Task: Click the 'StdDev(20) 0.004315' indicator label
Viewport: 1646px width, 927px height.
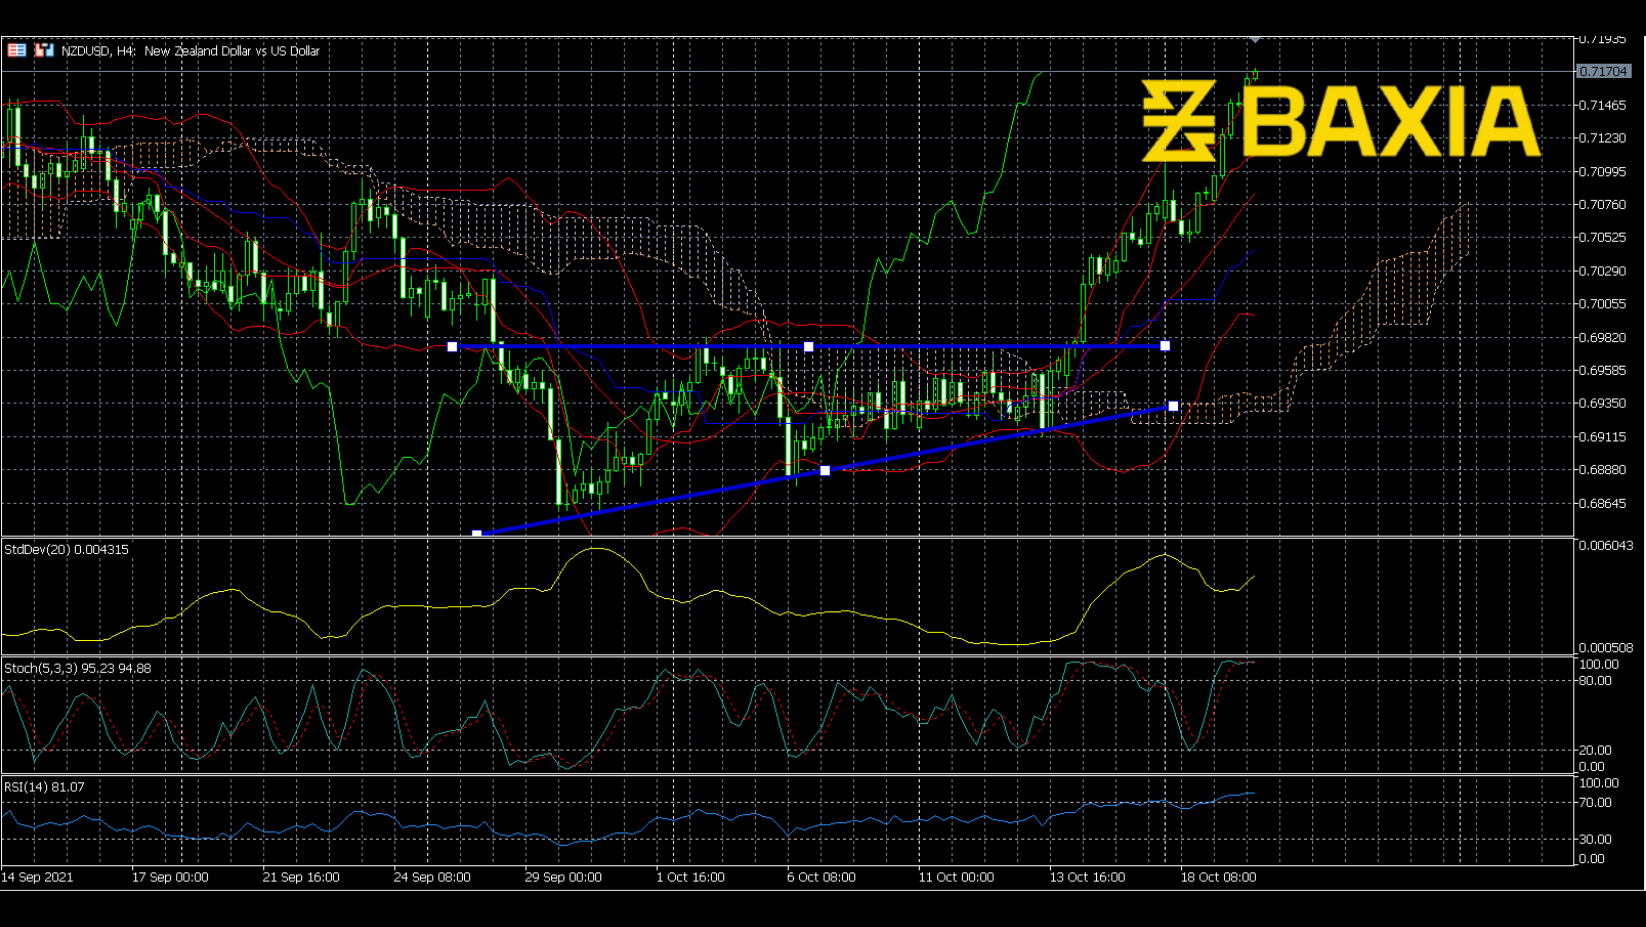Action: click(x=67, y=549)
